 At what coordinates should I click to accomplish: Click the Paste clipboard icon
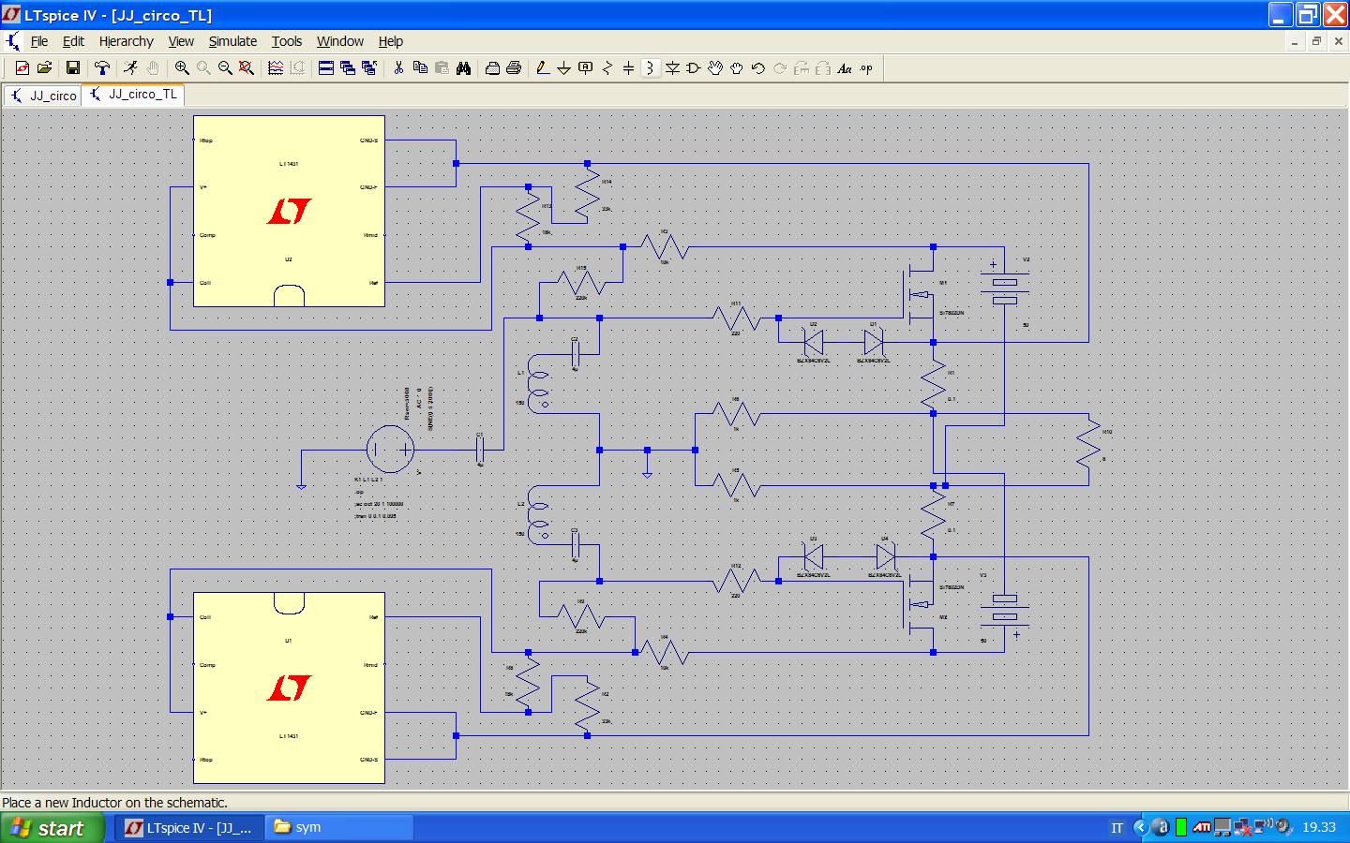click(442, 68)
